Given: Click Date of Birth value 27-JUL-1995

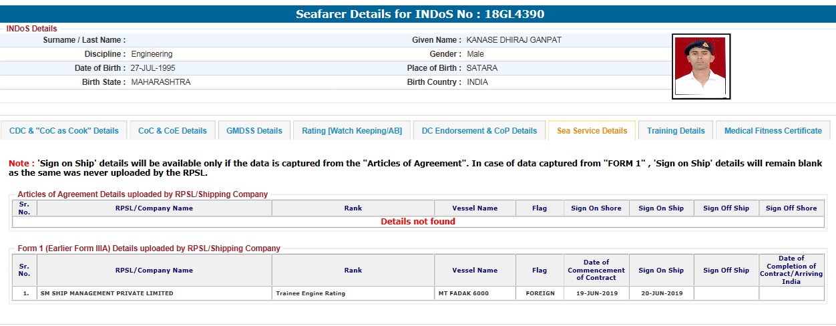Looking at the screenshot, I should (154, 68).
